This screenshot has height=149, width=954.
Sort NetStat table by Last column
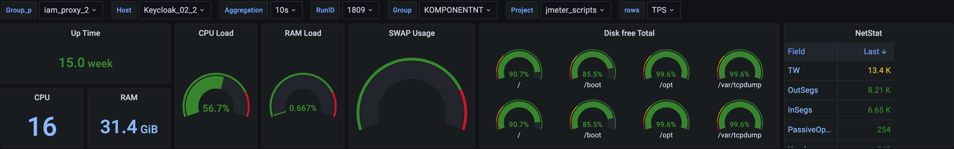tap(866, 51)
